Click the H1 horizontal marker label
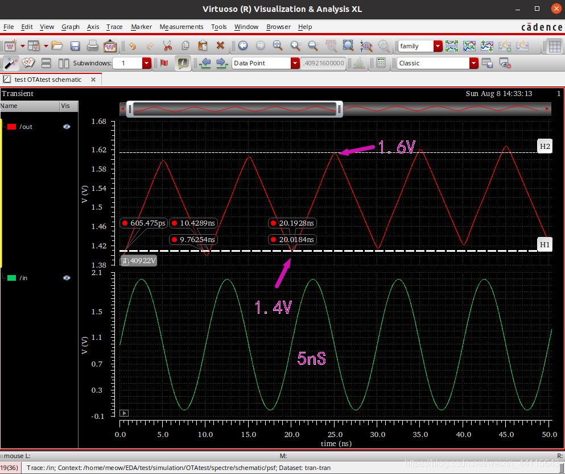Screen dimensions: 565x474 [545, 245]
